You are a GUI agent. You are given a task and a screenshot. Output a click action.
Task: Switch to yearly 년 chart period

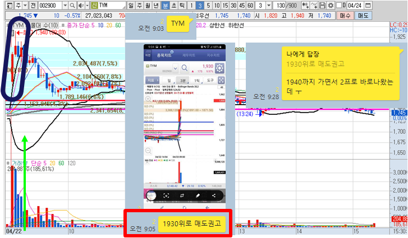point(157,5)
